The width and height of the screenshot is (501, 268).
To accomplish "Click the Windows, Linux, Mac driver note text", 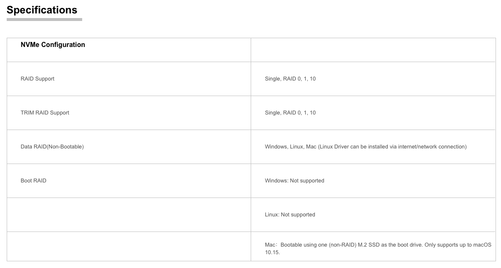I will [366, 146].
